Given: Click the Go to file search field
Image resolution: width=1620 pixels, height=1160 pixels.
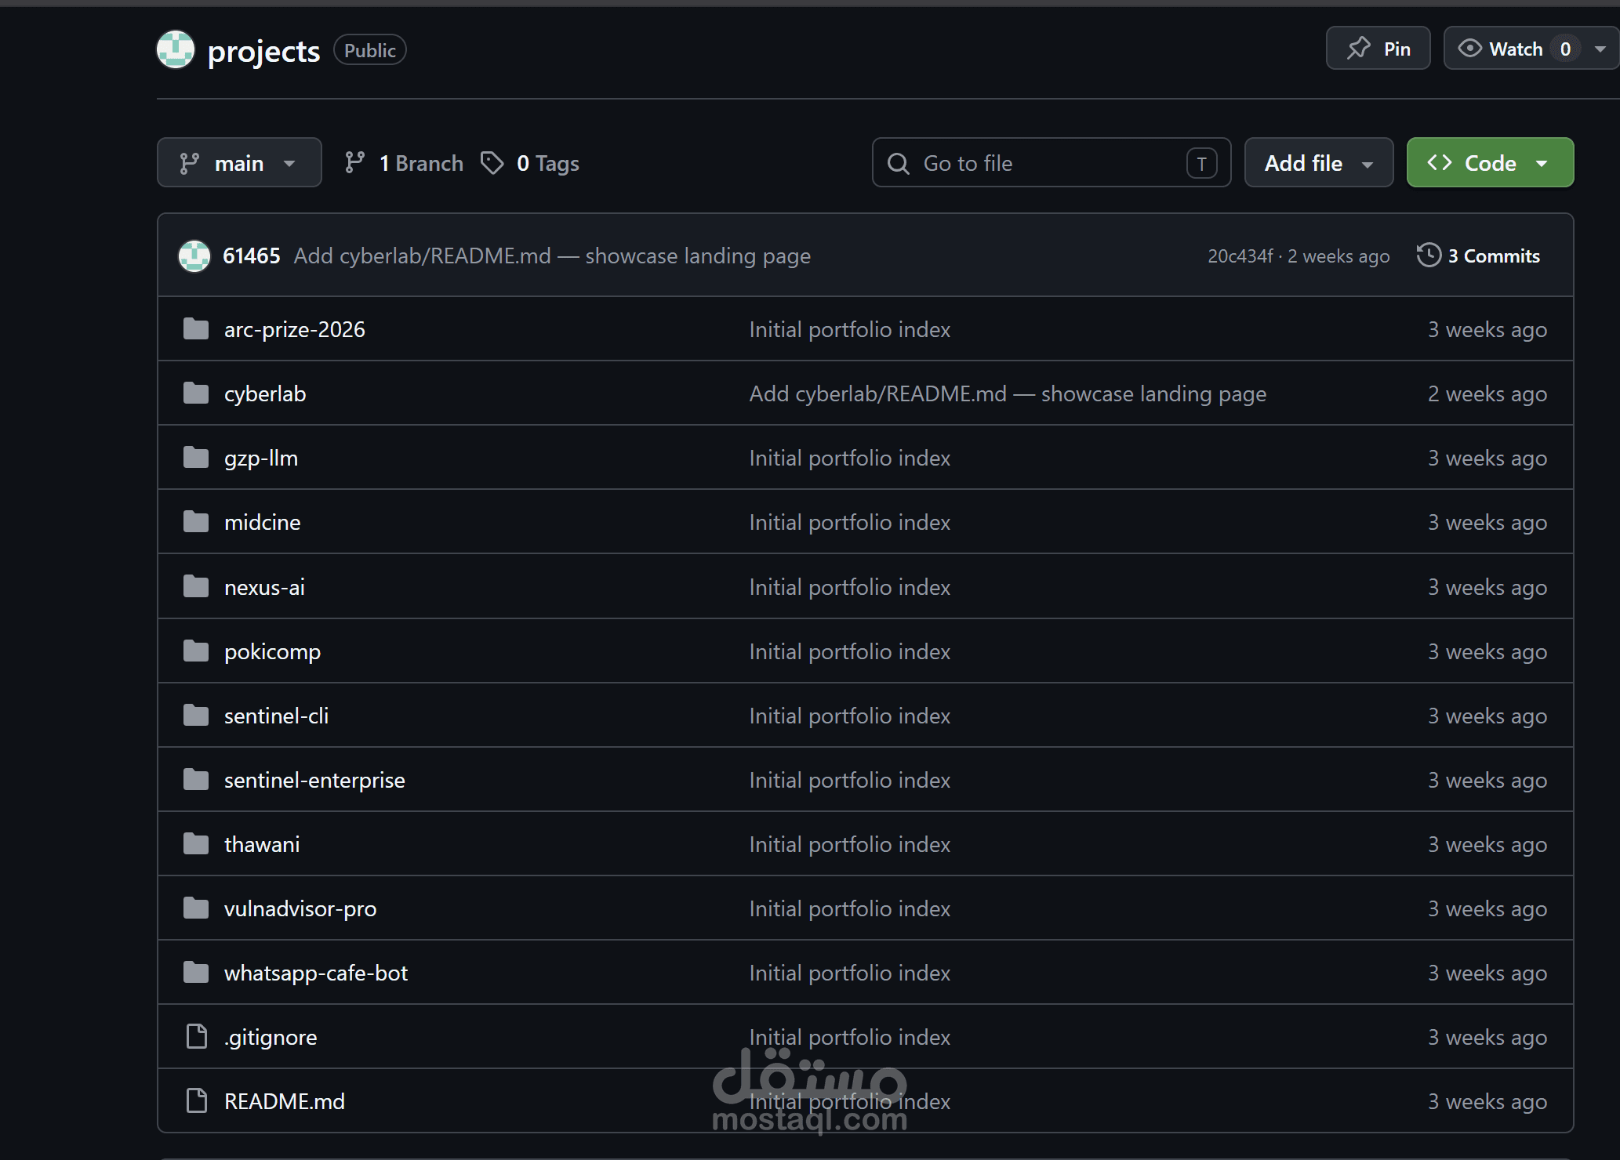Looking at the screenshot, I should (1052, 163).
